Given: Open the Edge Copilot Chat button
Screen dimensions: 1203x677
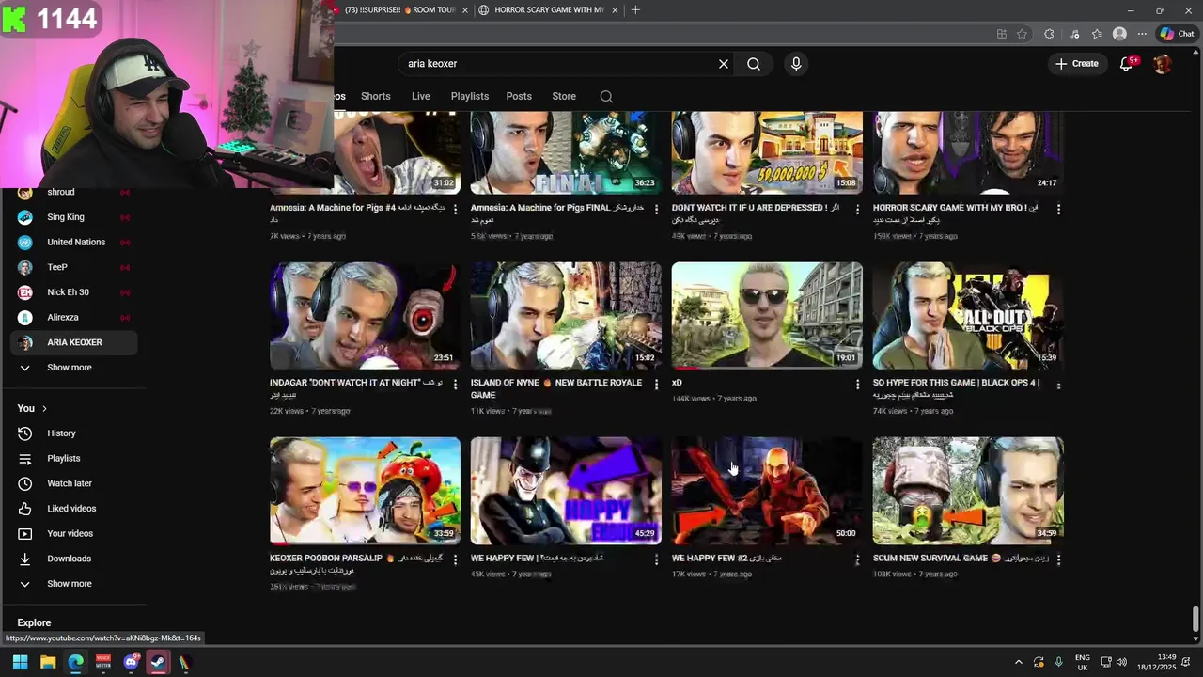Looking at the screenshot, I should tap(1176, 34).
